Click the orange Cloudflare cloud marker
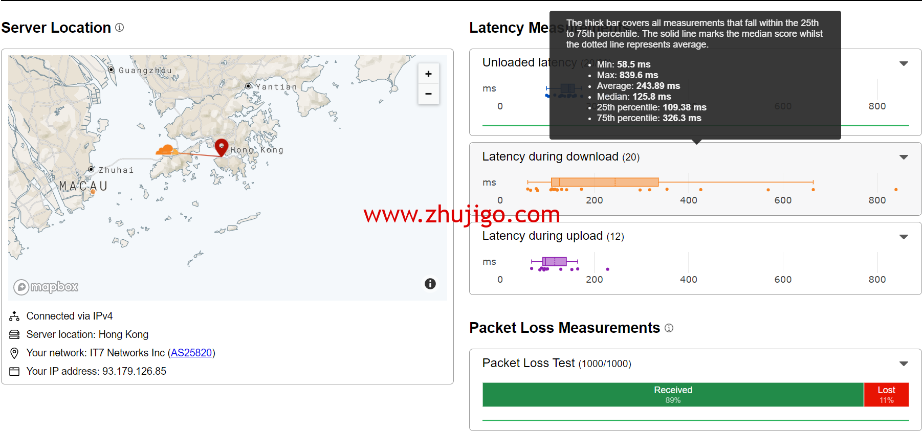 (x=166, y=150)
